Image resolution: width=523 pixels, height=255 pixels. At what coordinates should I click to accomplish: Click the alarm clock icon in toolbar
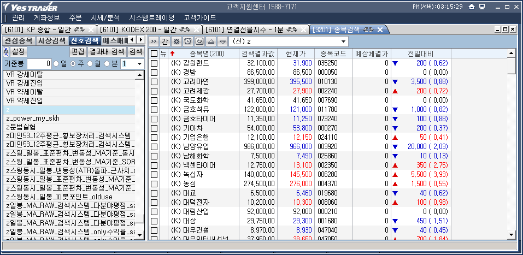tap(188, 41)
